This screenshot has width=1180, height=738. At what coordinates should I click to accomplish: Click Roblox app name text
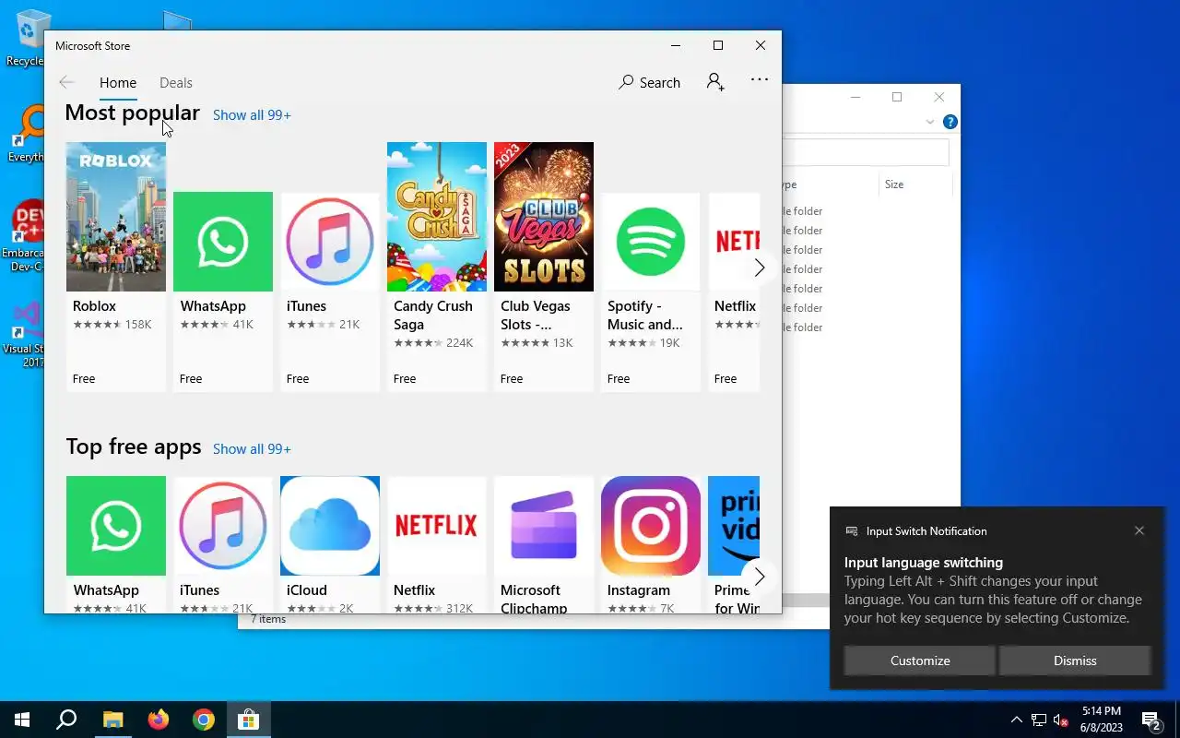[x=94, y=306]
